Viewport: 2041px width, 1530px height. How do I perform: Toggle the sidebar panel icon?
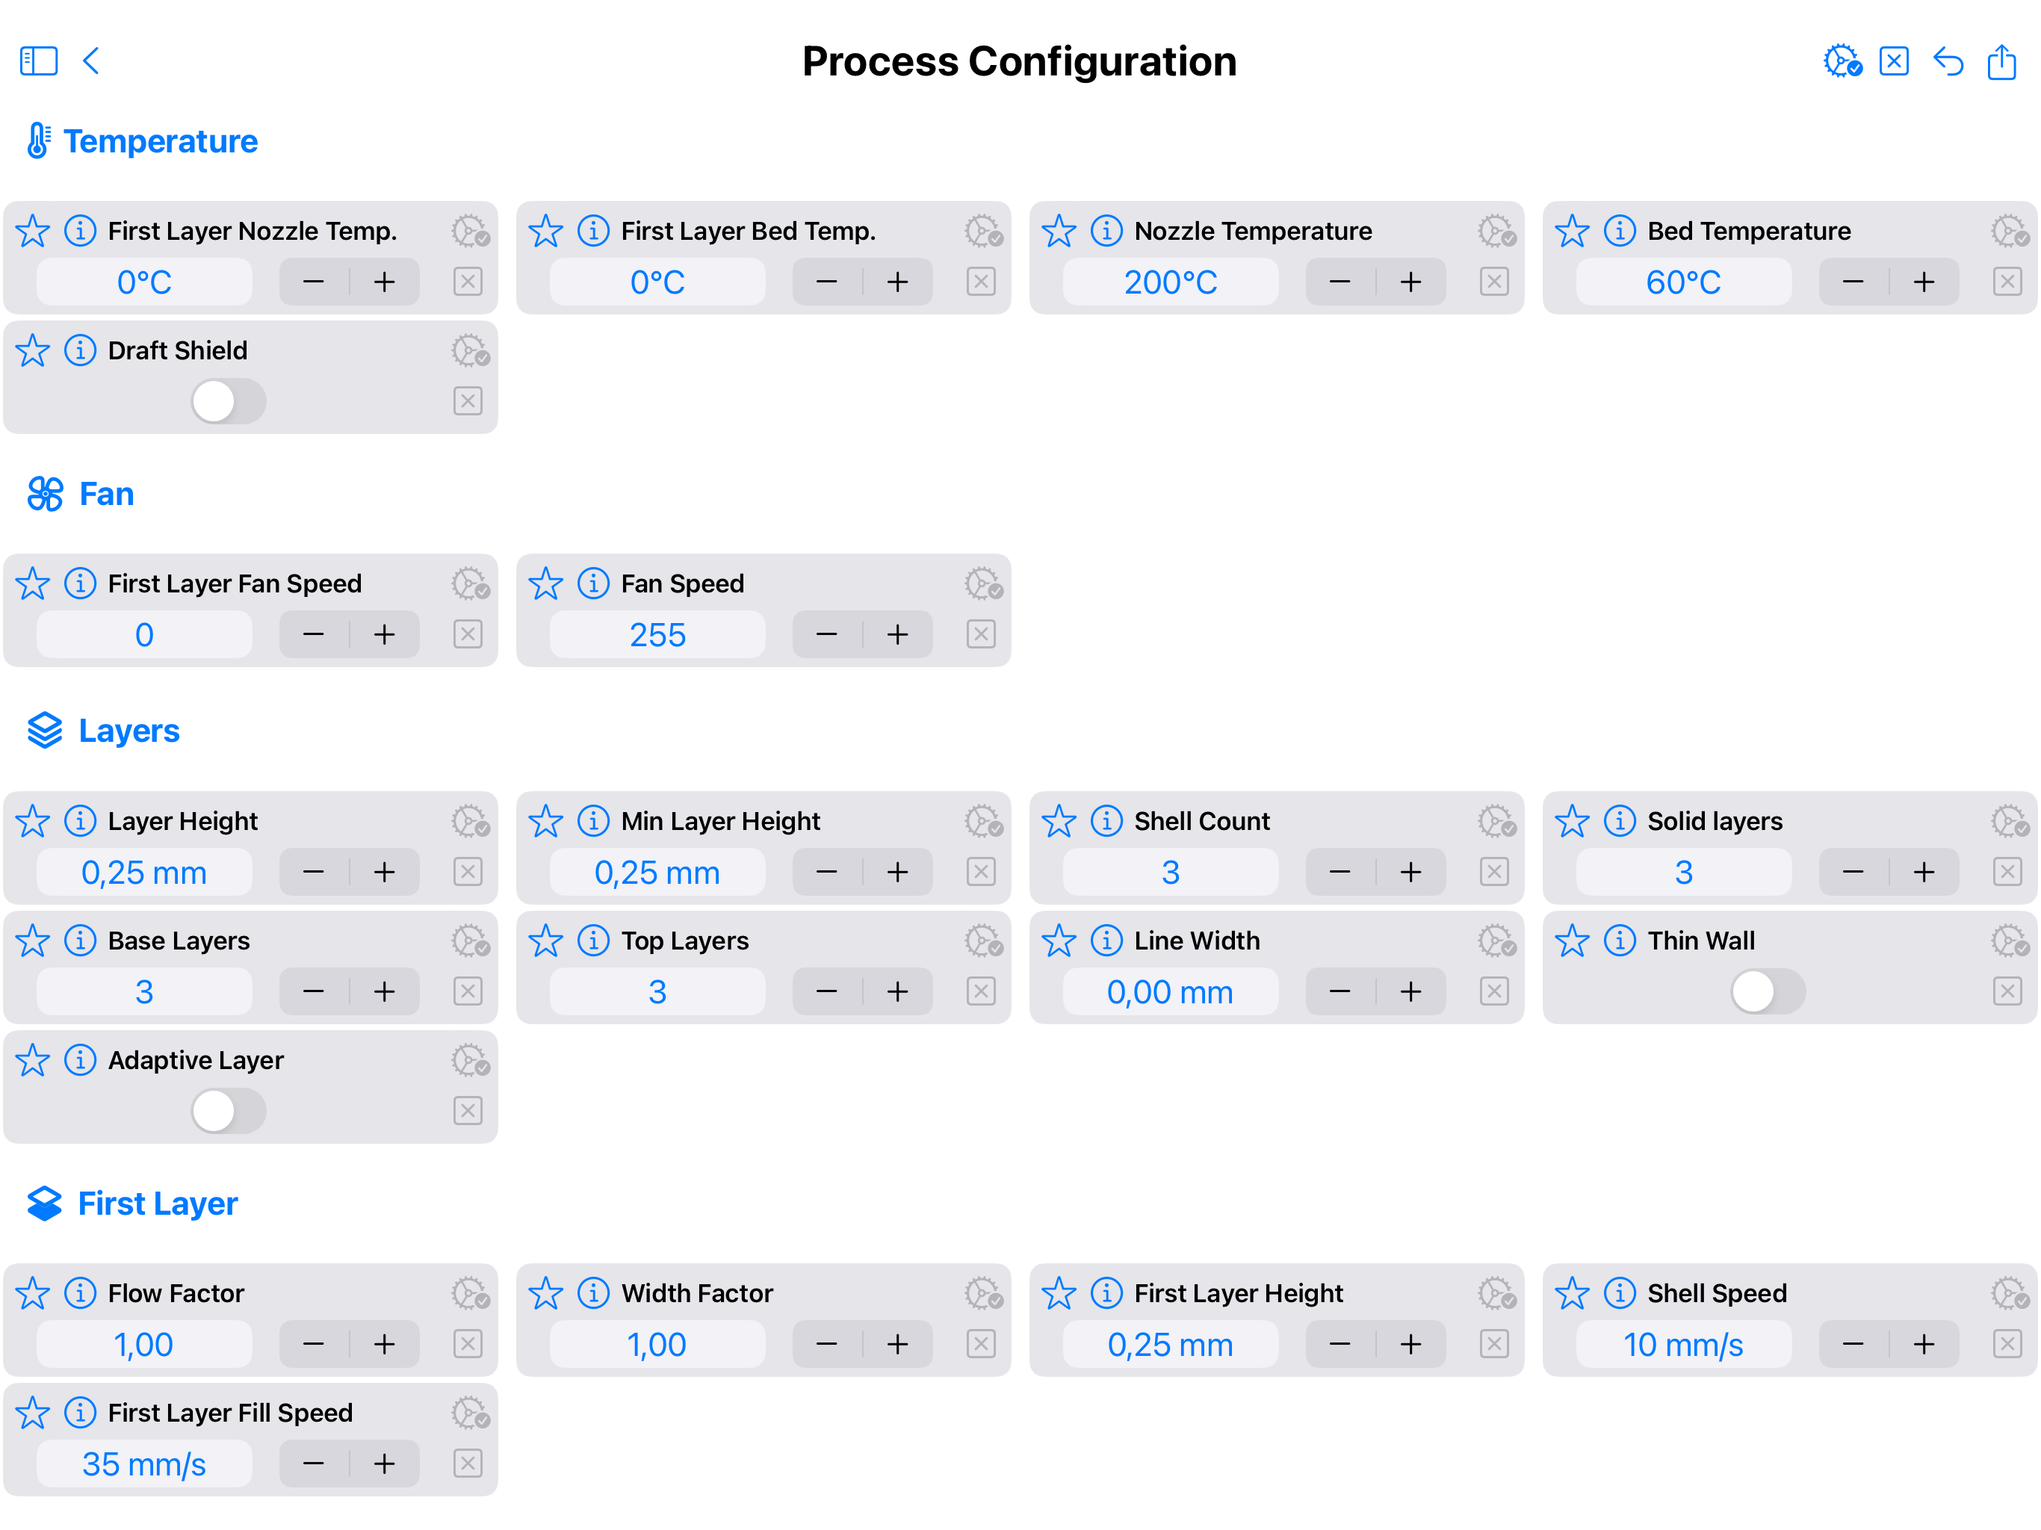coord(39,62)
